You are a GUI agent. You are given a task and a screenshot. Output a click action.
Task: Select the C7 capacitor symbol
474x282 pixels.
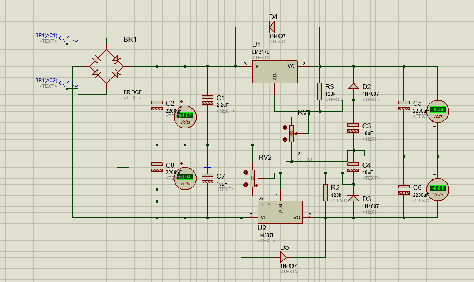pos(207,178)
